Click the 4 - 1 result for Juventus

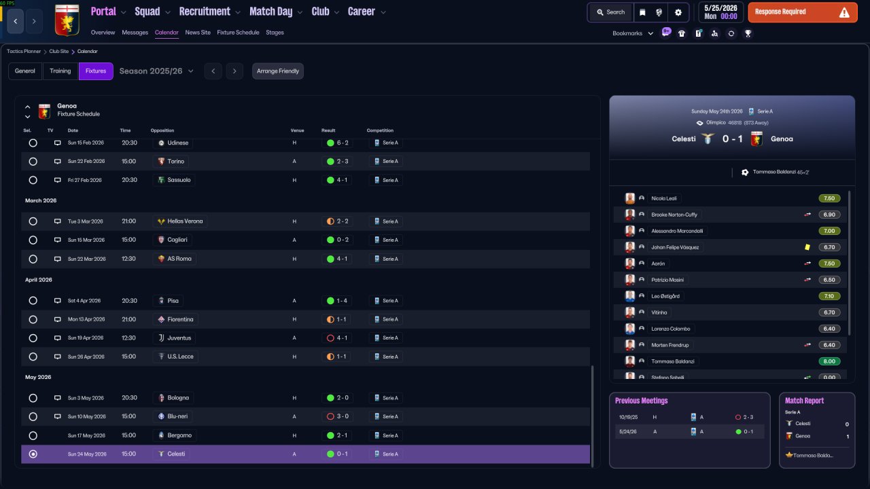tap(337, 338)
